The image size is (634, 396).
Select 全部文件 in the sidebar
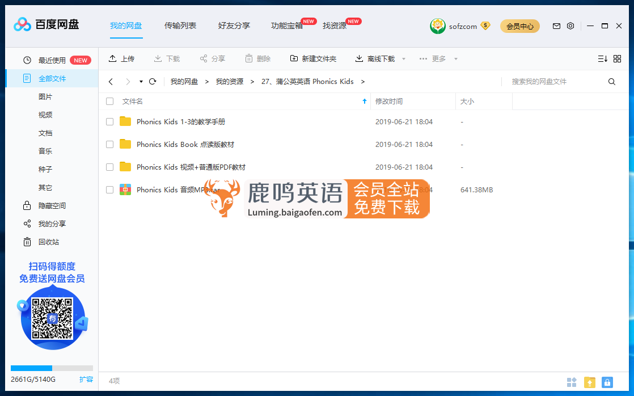(52, 78)
